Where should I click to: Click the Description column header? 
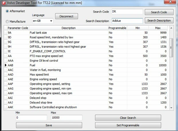69,28
